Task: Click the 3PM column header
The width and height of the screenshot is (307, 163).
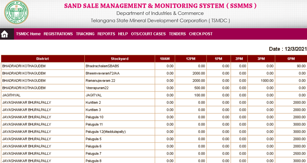Action: click(x=261, y=59)
